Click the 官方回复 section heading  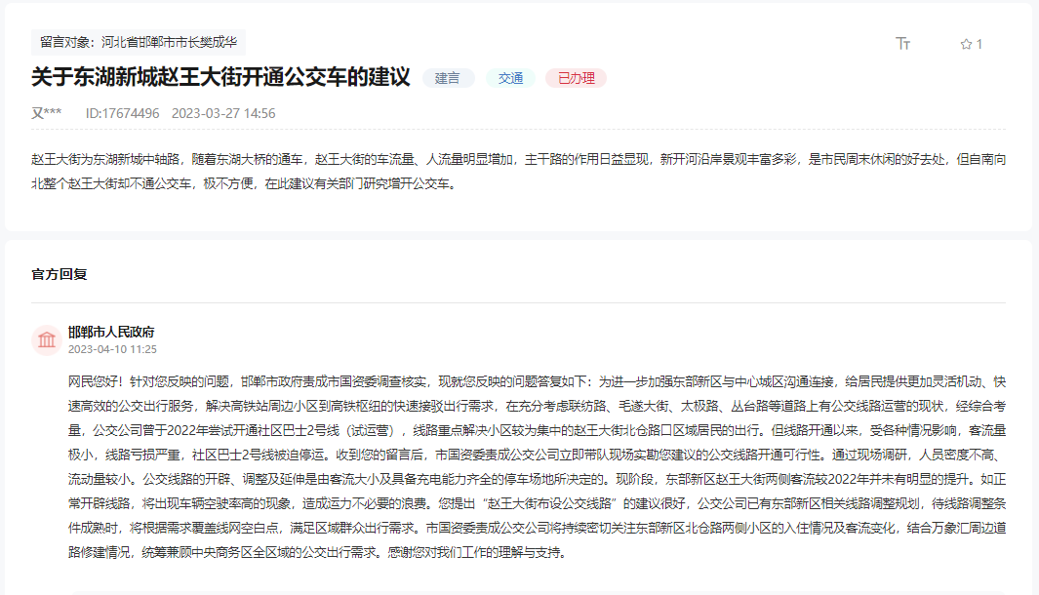pyautogui.click(x=60, y=274)
